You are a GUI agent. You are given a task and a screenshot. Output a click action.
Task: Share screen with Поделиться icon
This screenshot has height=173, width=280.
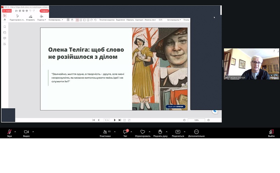coord(178,132)
